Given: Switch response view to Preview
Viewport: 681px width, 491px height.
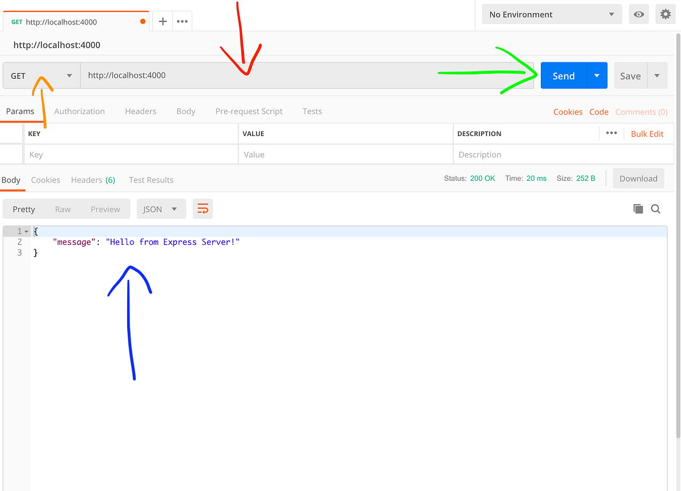Looking at the screenshot, I should 105,209.
